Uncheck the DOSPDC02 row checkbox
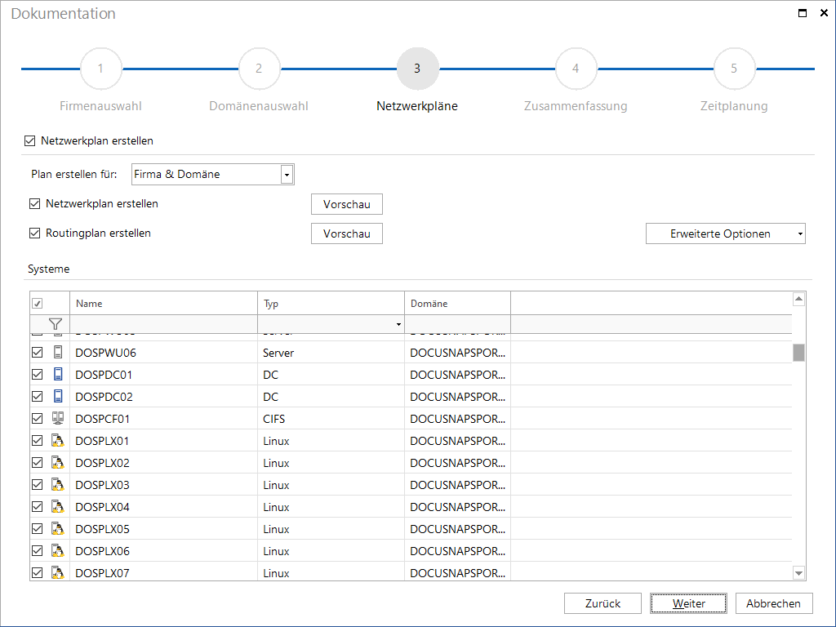 [x=38, y=396]
